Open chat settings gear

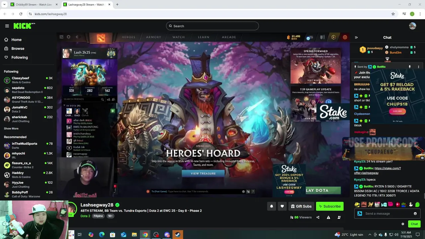403,224
